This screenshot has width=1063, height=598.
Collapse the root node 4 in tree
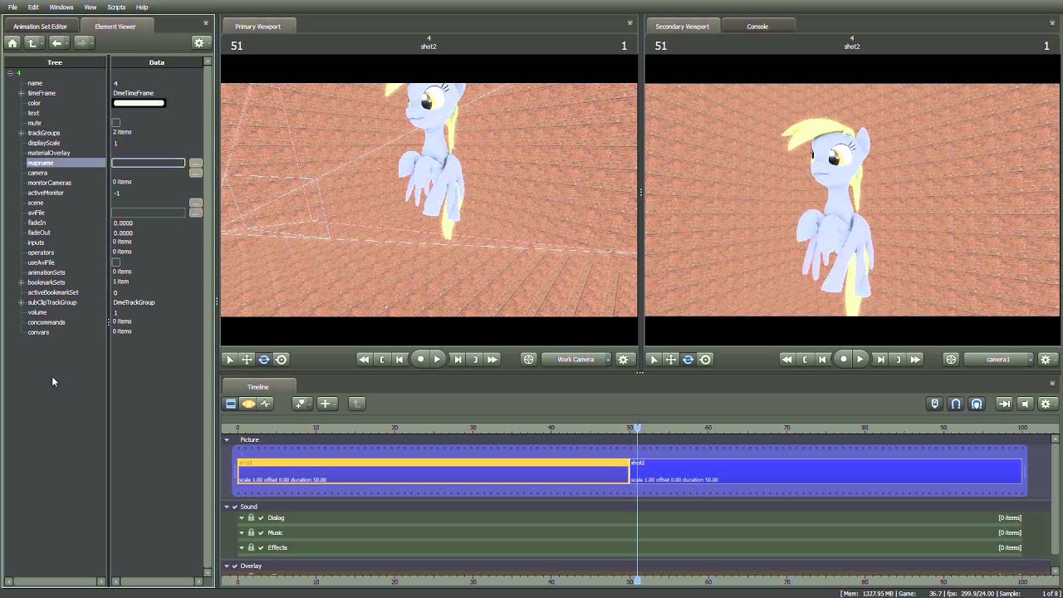[x=11, y=73]
